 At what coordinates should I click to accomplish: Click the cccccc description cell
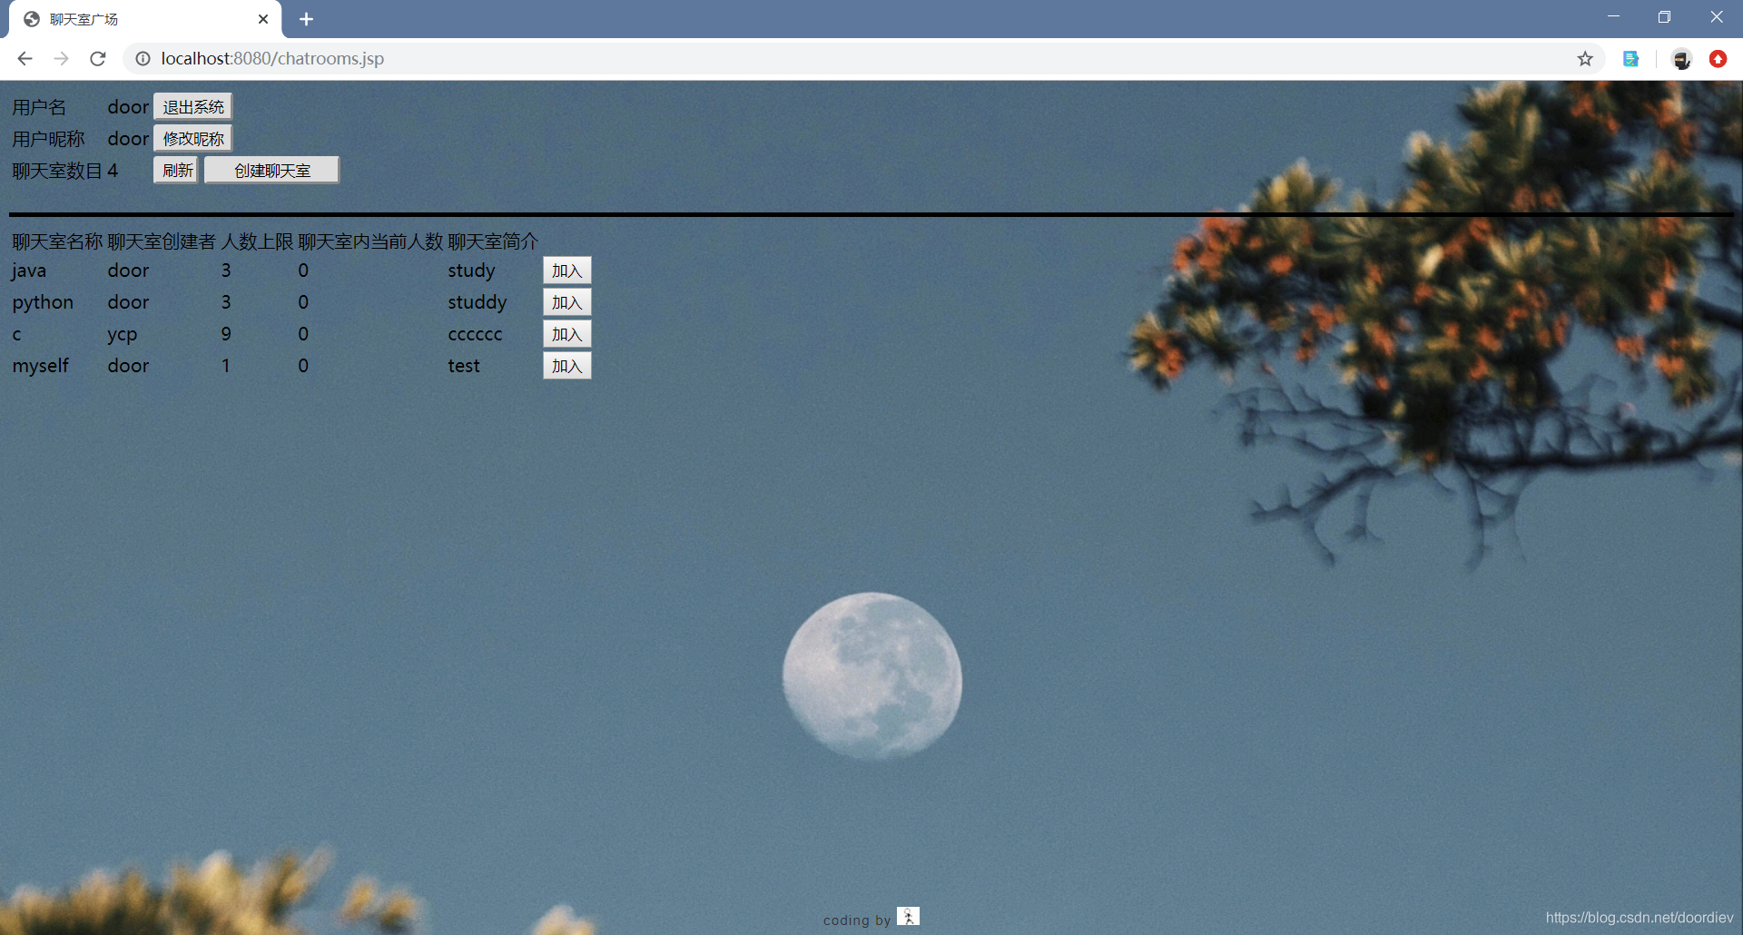point(475,334)
